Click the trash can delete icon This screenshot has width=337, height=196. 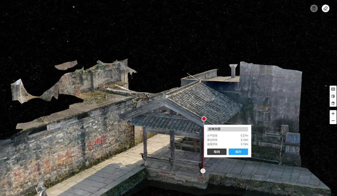pyautogui.click(x=314, y=8)
